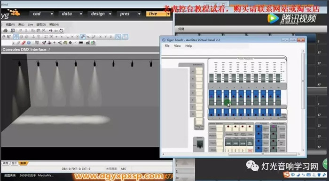
Task: Click the blue globe icon in toolbar
Action: coord(29,43)
